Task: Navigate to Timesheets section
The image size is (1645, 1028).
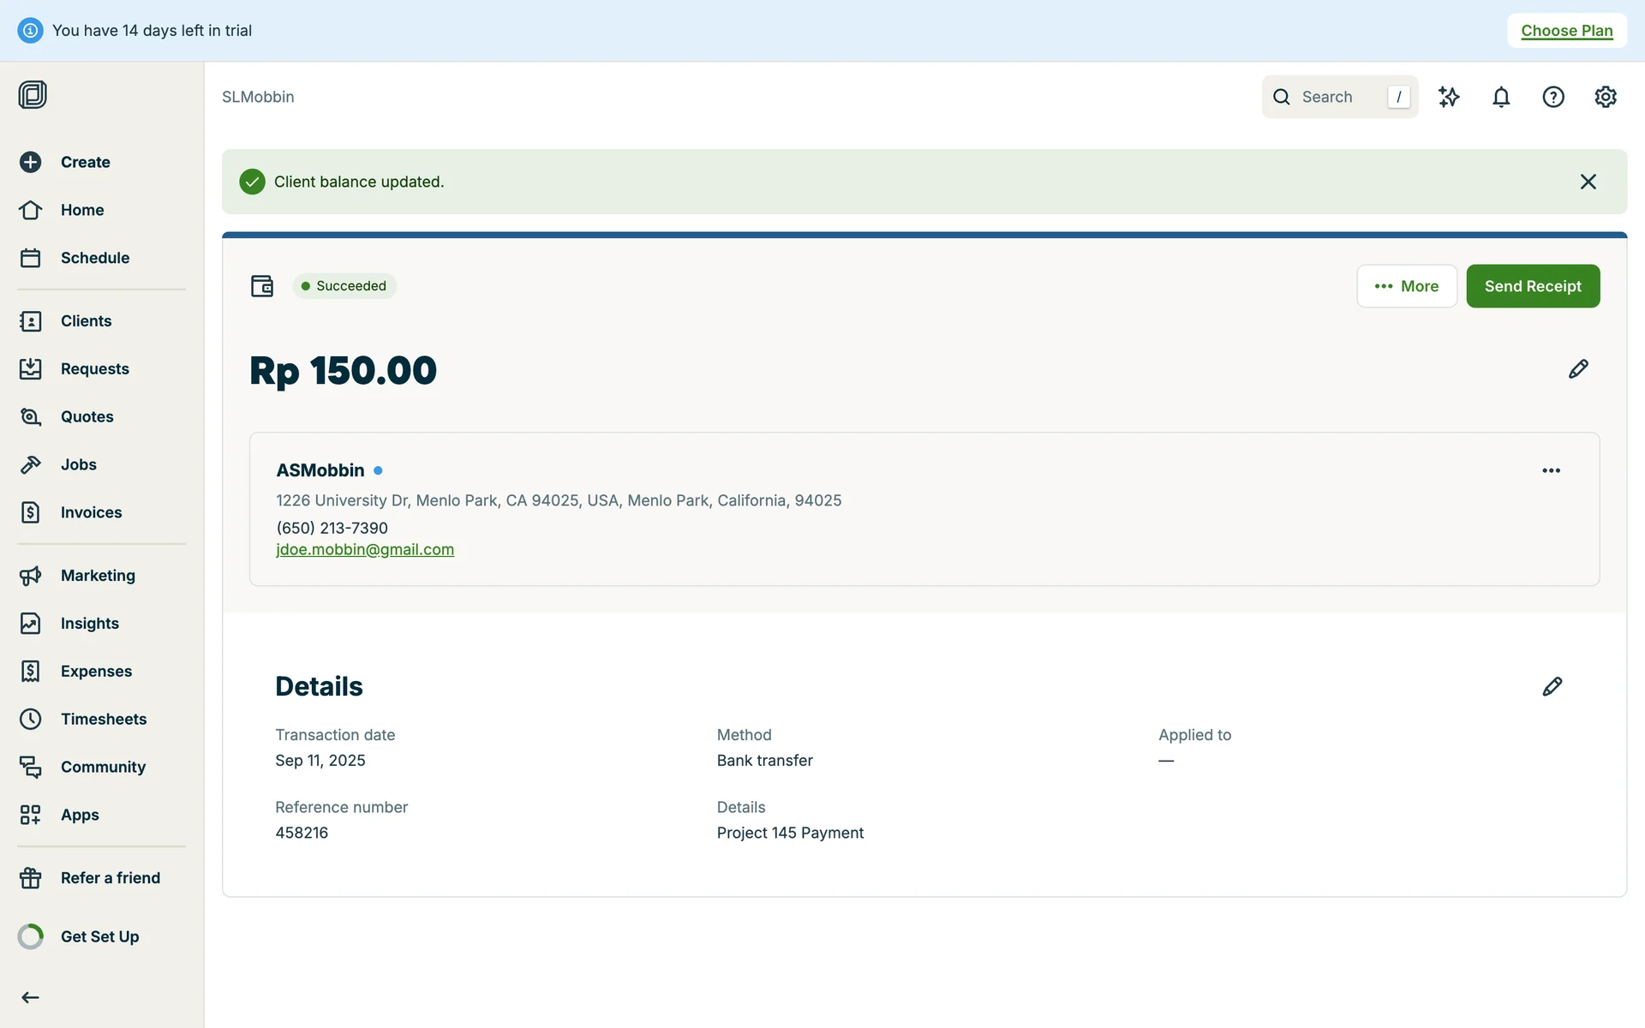Action: coord(103,719)
